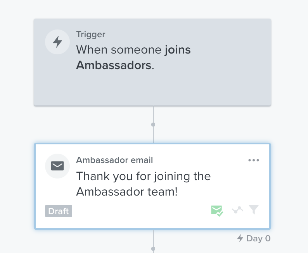
Task: Click the "When someone" trigger description
Action: (119, 50)
